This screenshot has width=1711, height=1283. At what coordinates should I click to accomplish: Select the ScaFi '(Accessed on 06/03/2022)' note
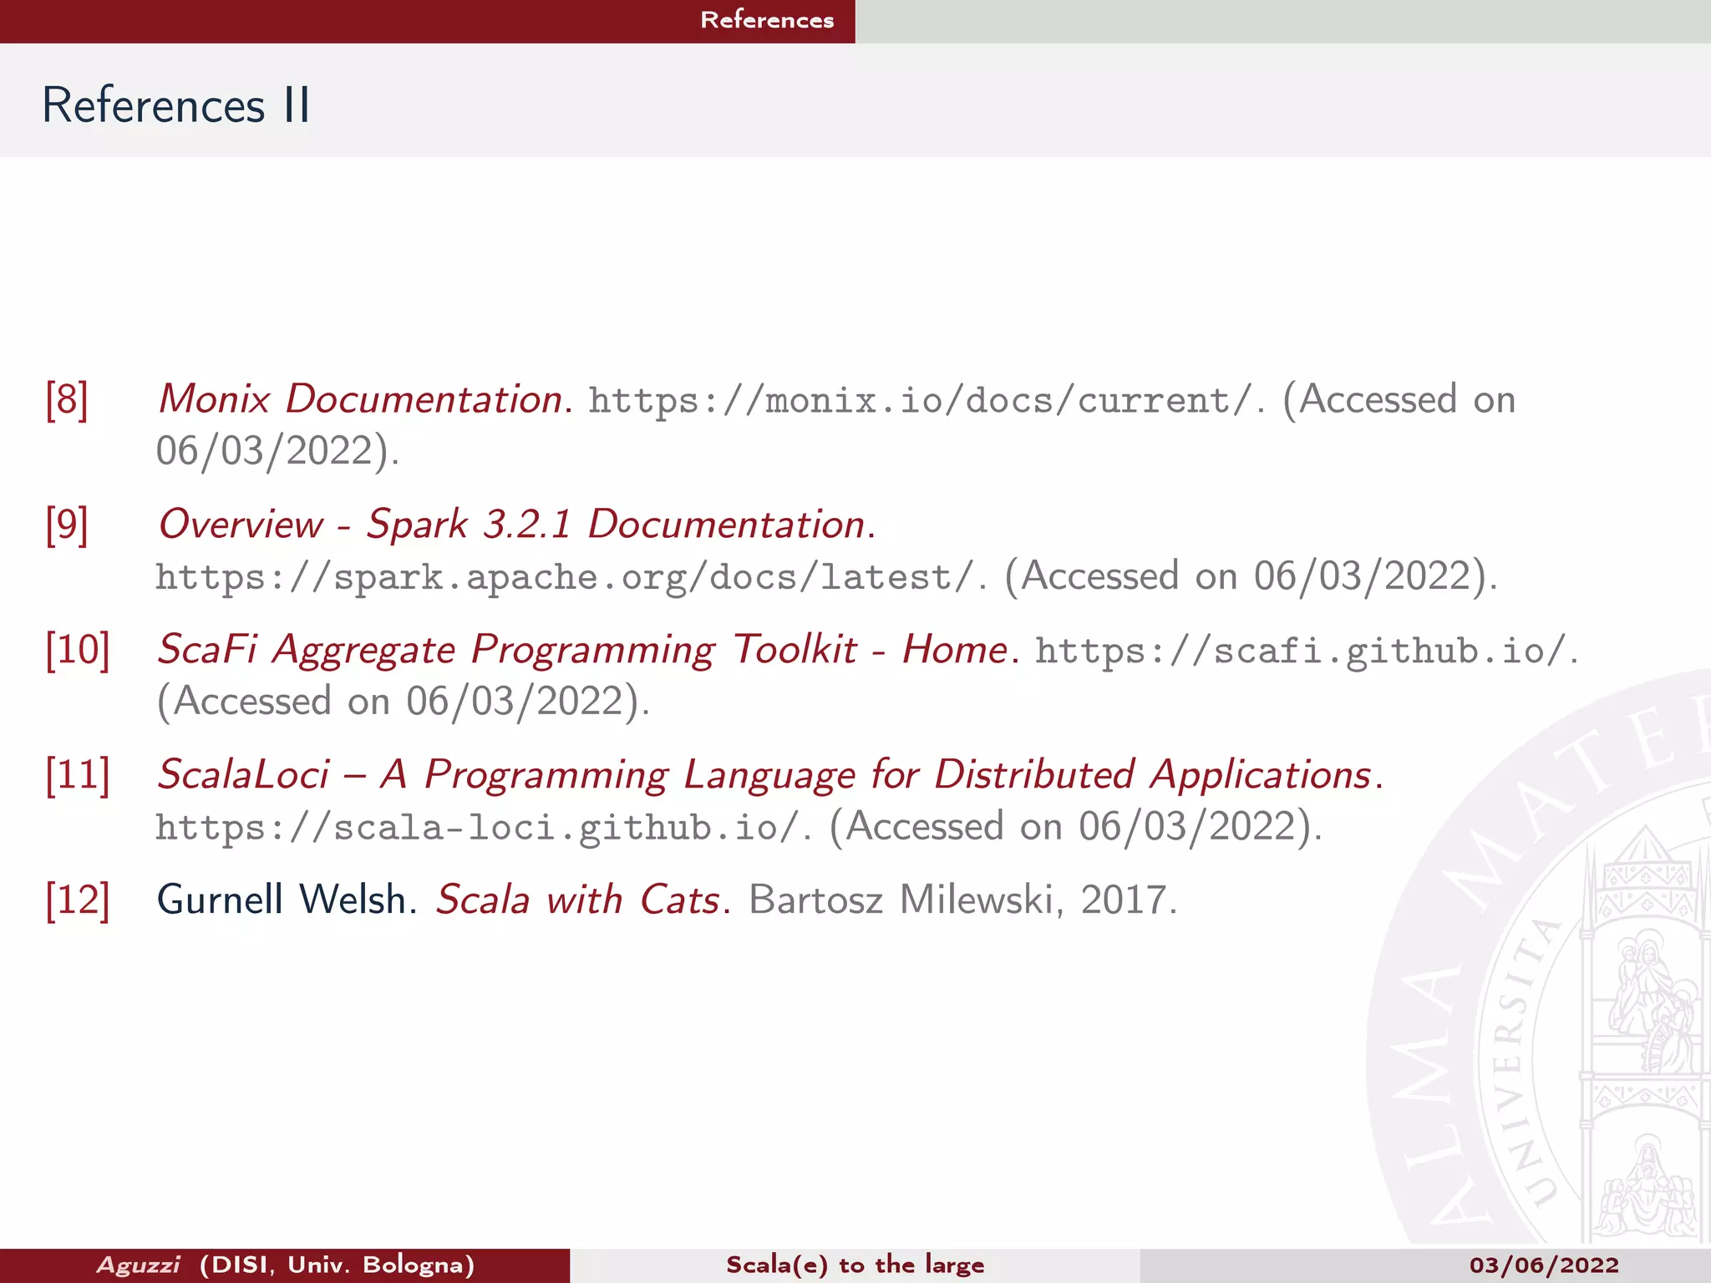pos(398,702)
